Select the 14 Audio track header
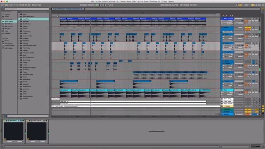The image size is (265, 149). tap(227, 106)
